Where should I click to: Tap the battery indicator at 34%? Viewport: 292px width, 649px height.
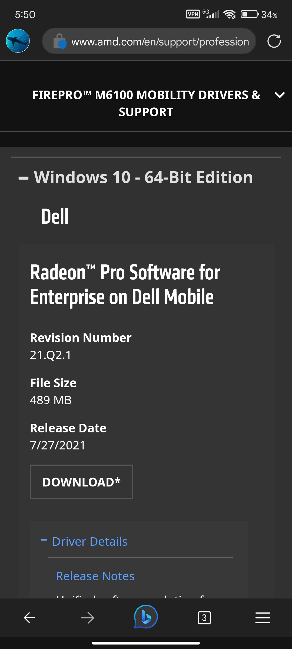(x=259, y=14)
